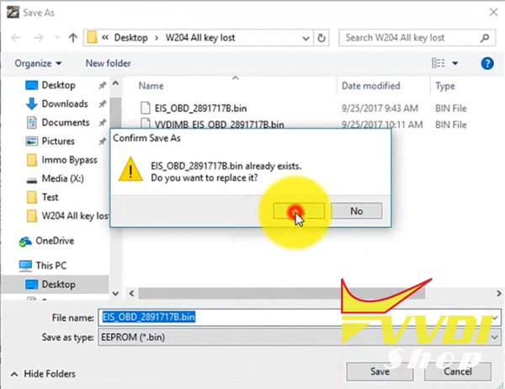Click date 9/25/2017 9:43 AM cell
This screenshot has width=505, height=389.
coord(380,109)
